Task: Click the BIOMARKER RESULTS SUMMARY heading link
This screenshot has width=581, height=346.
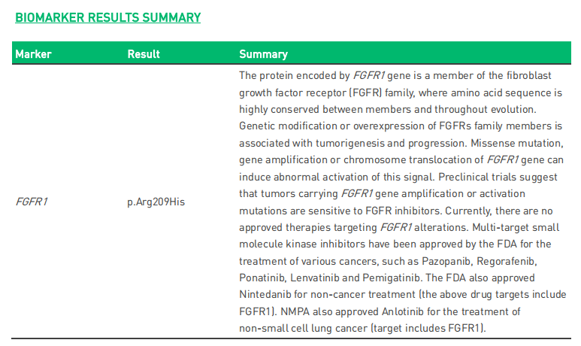Action: (107, 17)
